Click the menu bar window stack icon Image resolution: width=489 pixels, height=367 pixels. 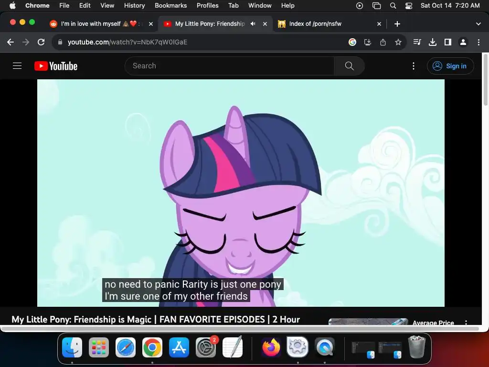(x=377, y=6)
